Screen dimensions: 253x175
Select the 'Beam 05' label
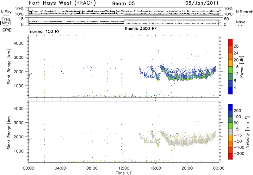pyautogui.click(x=123, y=3)
